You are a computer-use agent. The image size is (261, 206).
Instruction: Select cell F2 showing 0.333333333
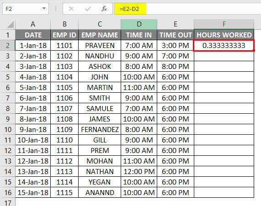224,45
